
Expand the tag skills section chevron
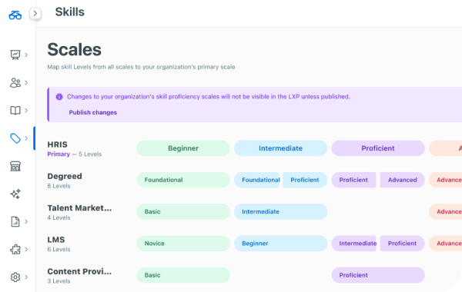[x=26, y=138]
